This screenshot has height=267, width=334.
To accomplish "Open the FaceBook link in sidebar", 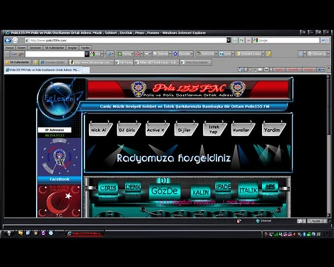I will [59, 179].
